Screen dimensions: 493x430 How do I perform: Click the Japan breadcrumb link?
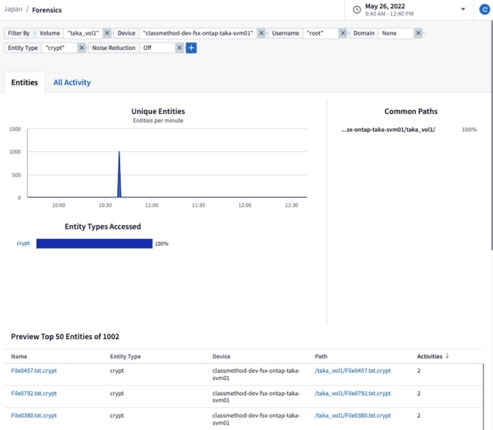click(x=13, y=9)
